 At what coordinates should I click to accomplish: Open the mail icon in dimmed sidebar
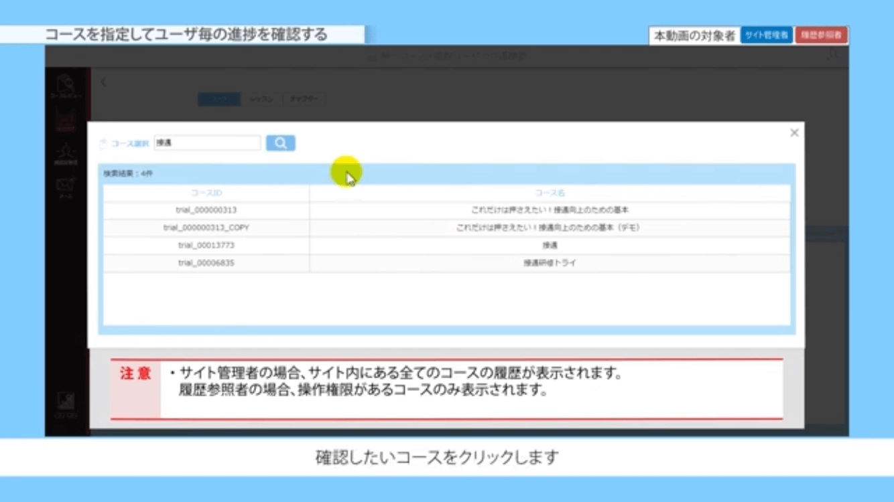coord(66,186)
